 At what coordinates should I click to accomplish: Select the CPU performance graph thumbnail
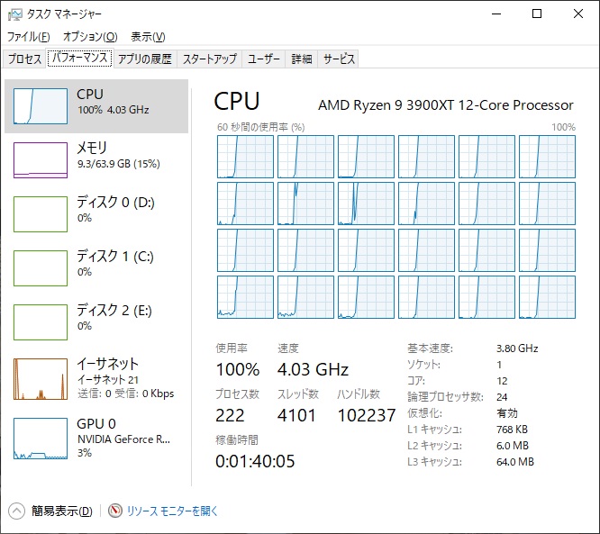40,106
